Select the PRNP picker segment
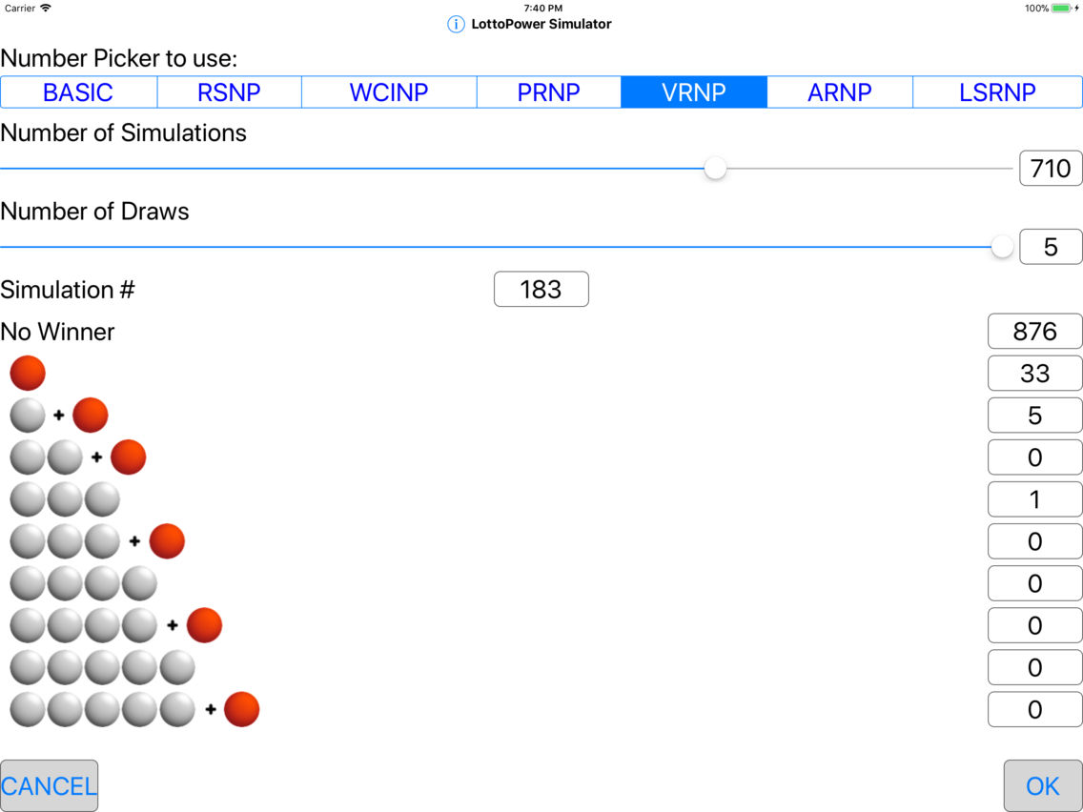The height and width of the screenshot is (812, 1083). click(x=548, y=92)
